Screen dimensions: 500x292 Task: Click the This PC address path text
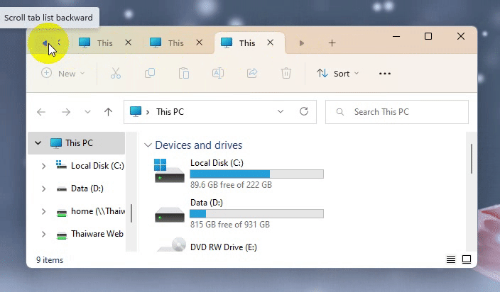(x=170, y=112)
